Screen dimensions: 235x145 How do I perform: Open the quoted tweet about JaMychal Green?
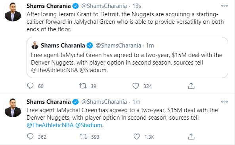pyautogui.click(x=127, y=57)
